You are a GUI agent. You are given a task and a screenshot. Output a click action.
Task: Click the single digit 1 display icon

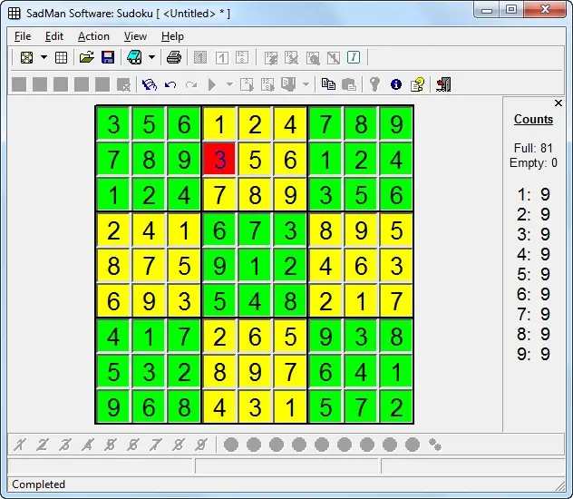[222, 57]
